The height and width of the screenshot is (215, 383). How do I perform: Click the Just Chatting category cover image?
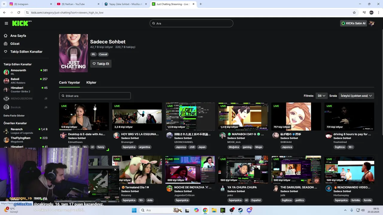(x=73, y=53)
